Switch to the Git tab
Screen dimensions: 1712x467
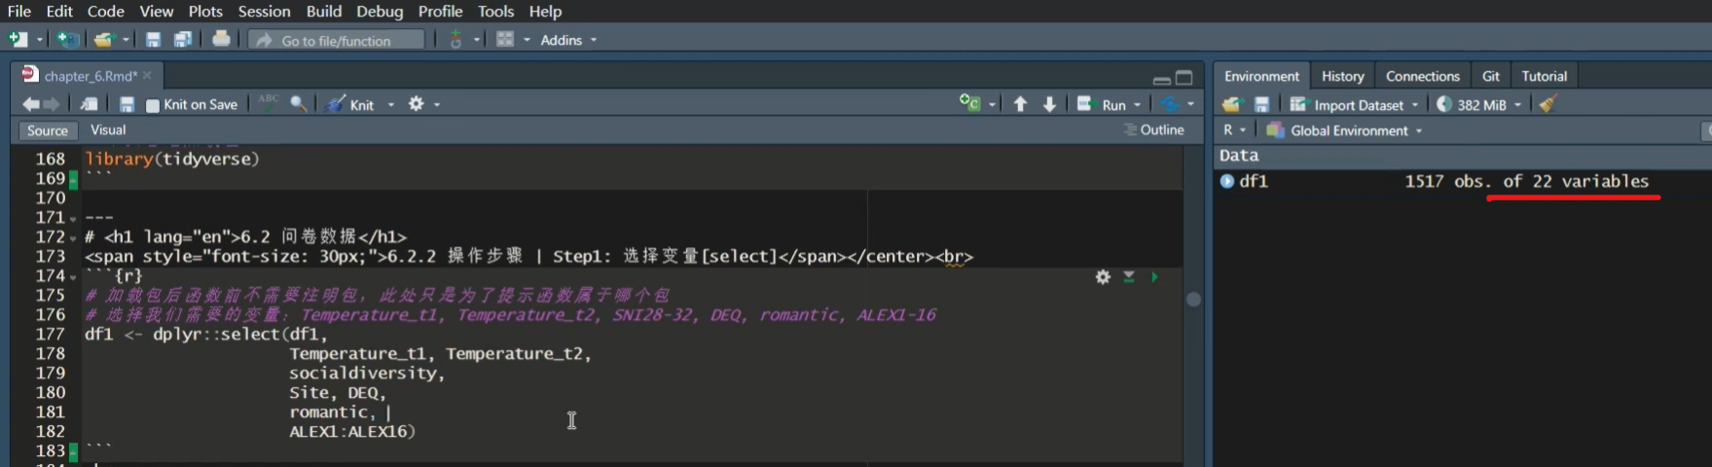(1490, 76)
